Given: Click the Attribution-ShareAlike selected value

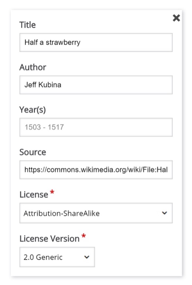Looking at the screenshot, I should (x=62, y=214).
